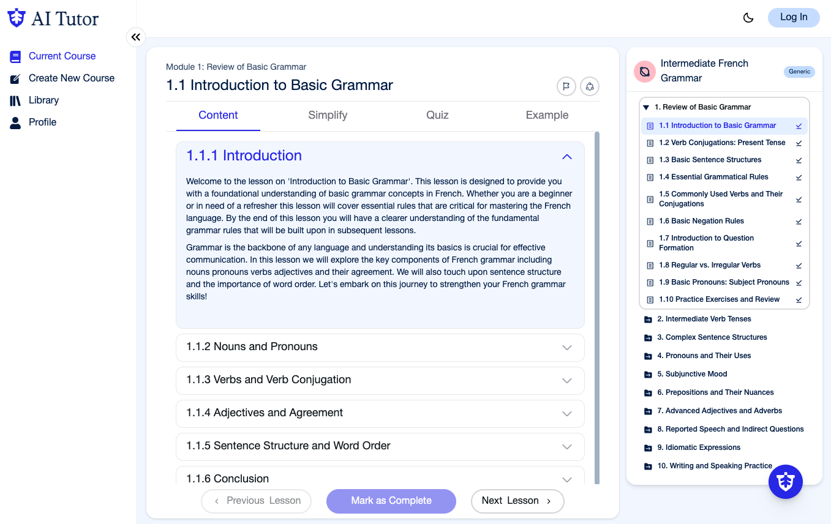
Task: Click the regenerate lesson icon
Action: (590, 86)
